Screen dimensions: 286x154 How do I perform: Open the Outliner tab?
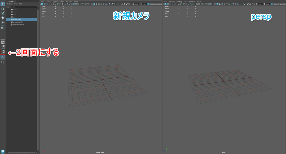(x=11, y=1)
